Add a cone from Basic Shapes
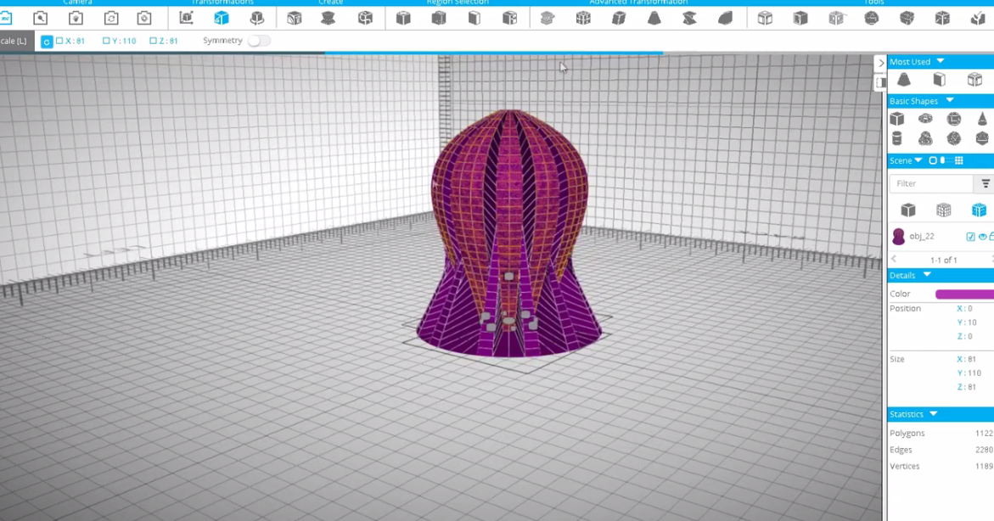The height and width of the screenshot is (521, 994). [982, 119]
